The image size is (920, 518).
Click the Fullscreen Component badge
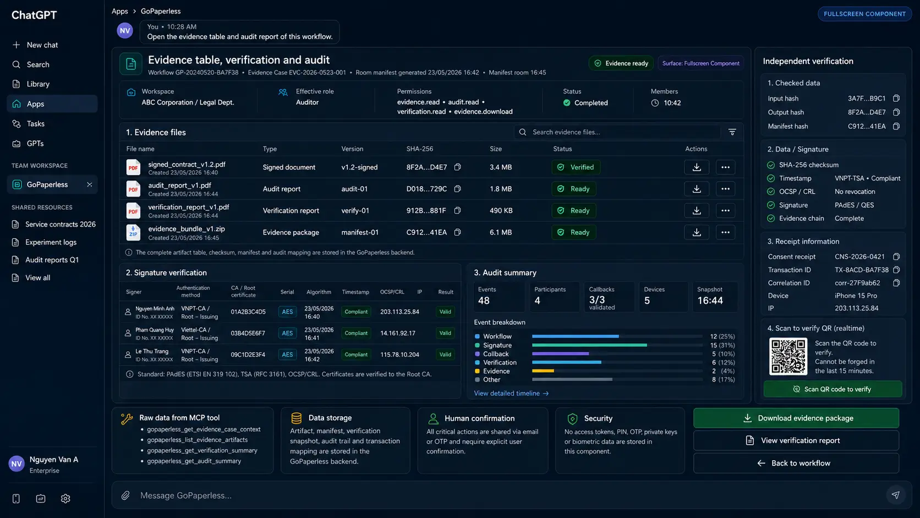864,14
